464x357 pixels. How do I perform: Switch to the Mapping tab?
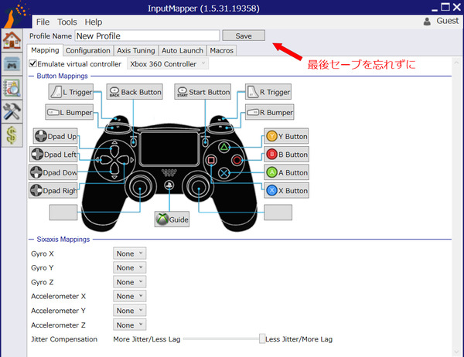45,50
